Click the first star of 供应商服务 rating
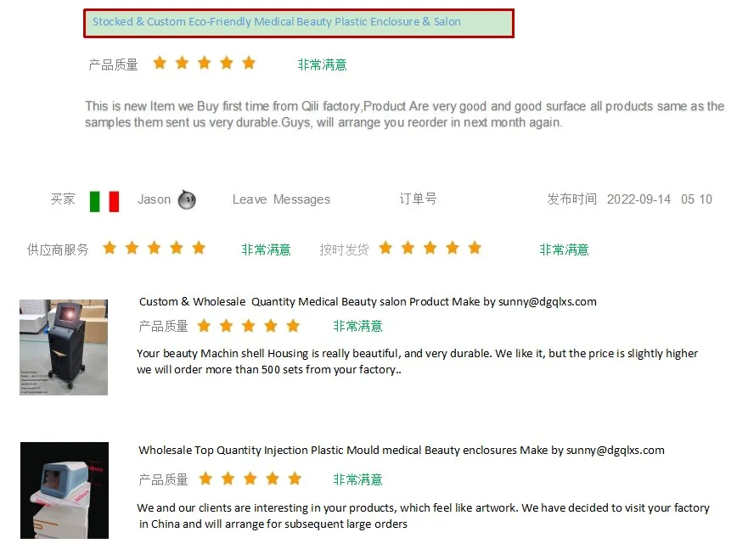 [110, 248]
